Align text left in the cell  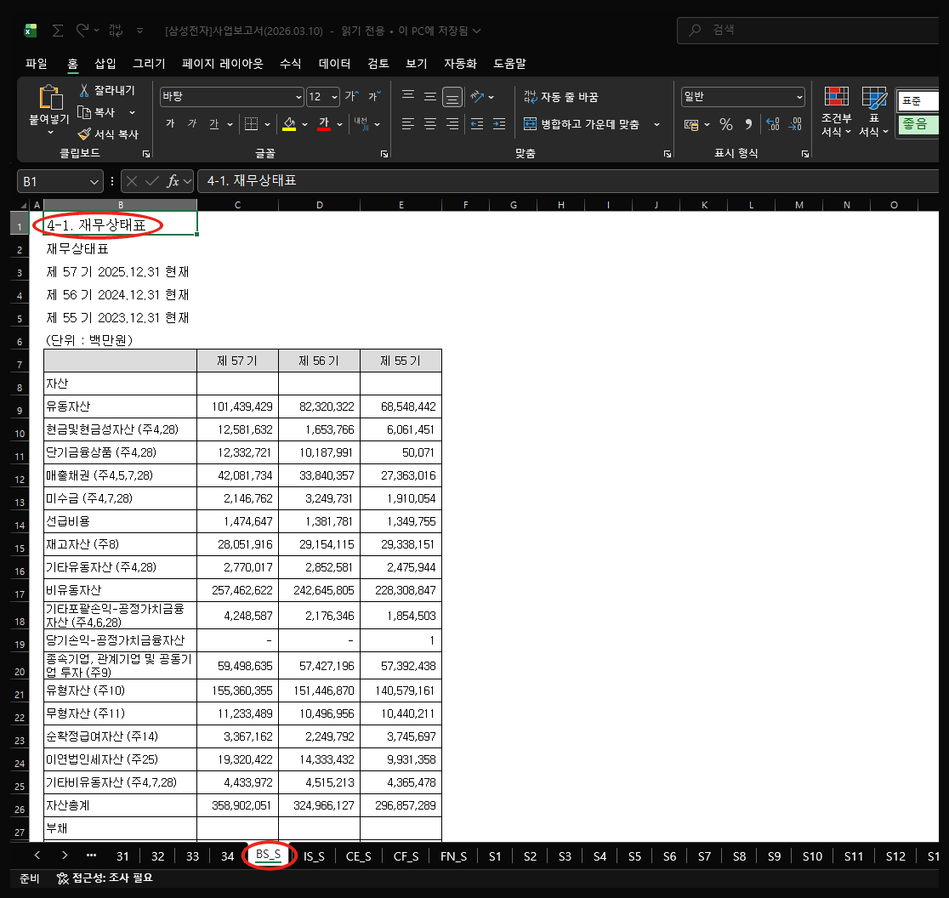tap(408, 124)
